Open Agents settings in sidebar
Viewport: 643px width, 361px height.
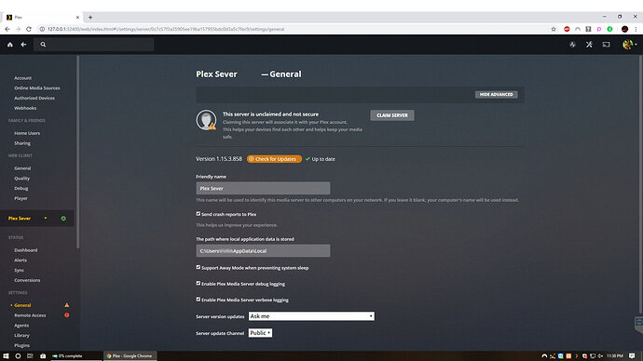tap(21, 326)
